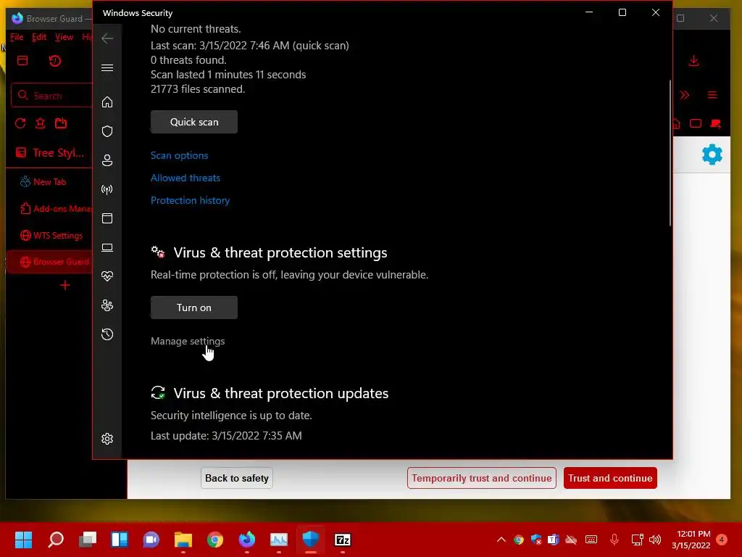Open the Firefox application hamburger menu
The image size is (742, 557).
pos(712,95)
